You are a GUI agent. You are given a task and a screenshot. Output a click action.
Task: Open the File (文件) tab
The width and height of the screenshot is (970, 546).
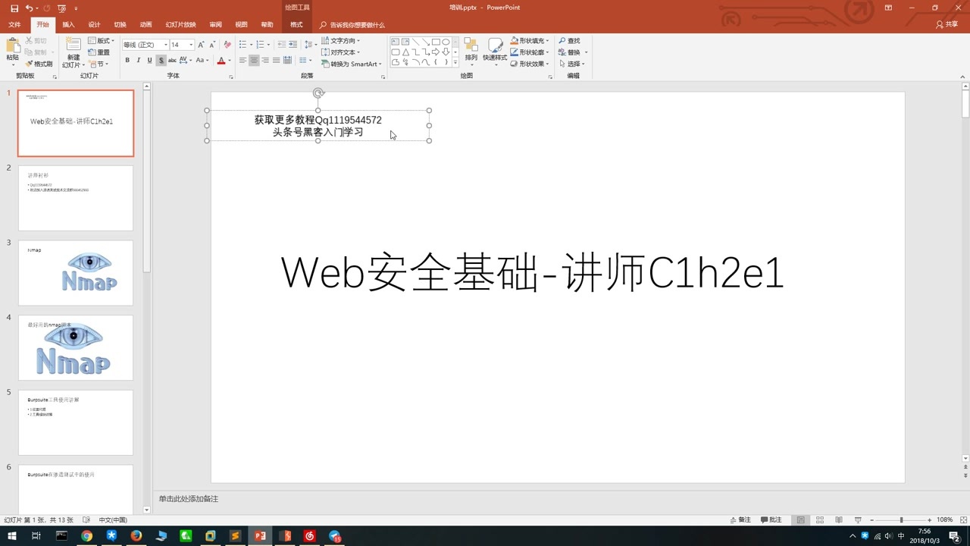pyautogui.click(x=14, y=25)
